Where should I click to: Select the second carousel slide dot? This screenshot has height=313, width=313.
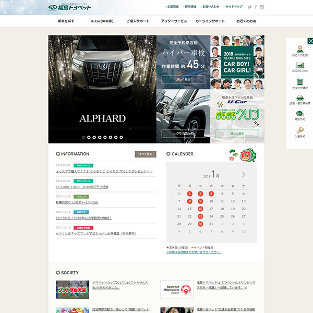click(x=89, y=137)
